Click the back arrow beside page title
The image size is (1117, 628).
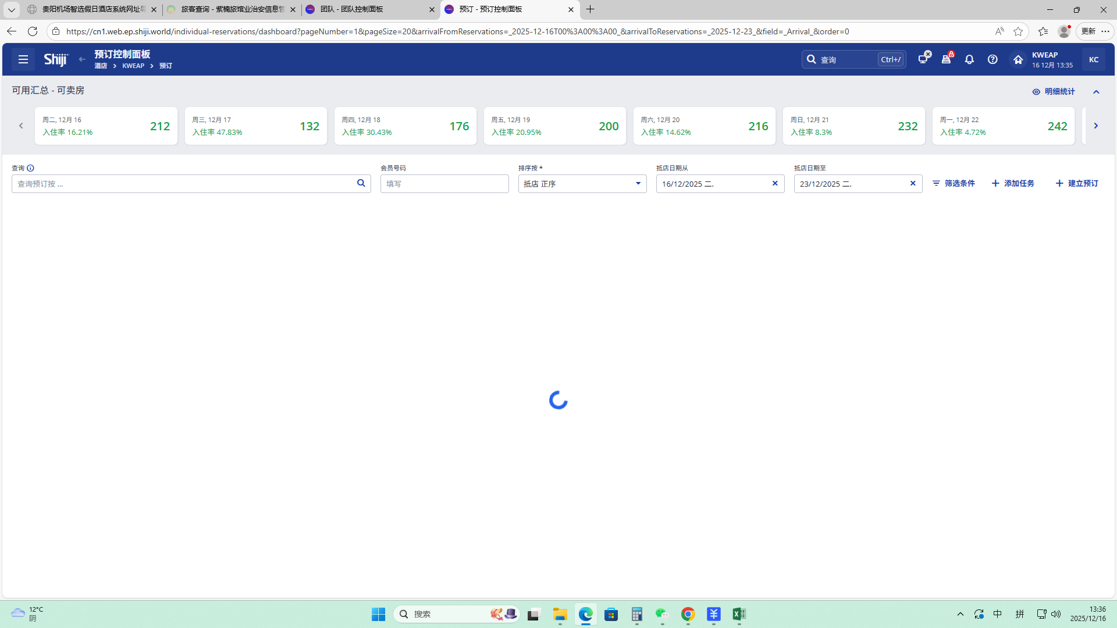(x=82, y=59)
